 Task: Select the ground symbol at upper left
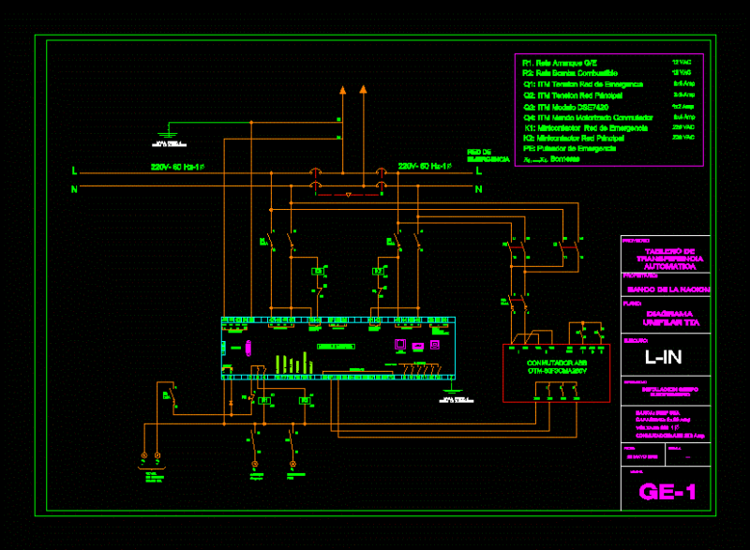click(168, 131)
